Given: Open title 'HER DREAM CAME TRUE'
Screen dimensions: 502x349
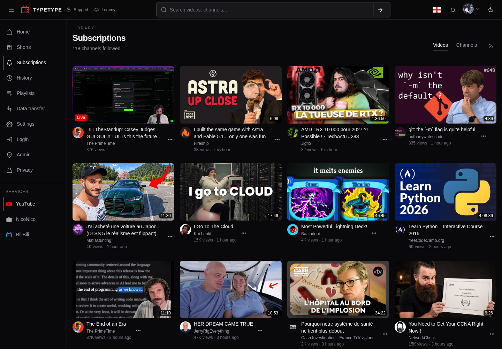Looking at the screenshot, I should click(x=223, y=324).
